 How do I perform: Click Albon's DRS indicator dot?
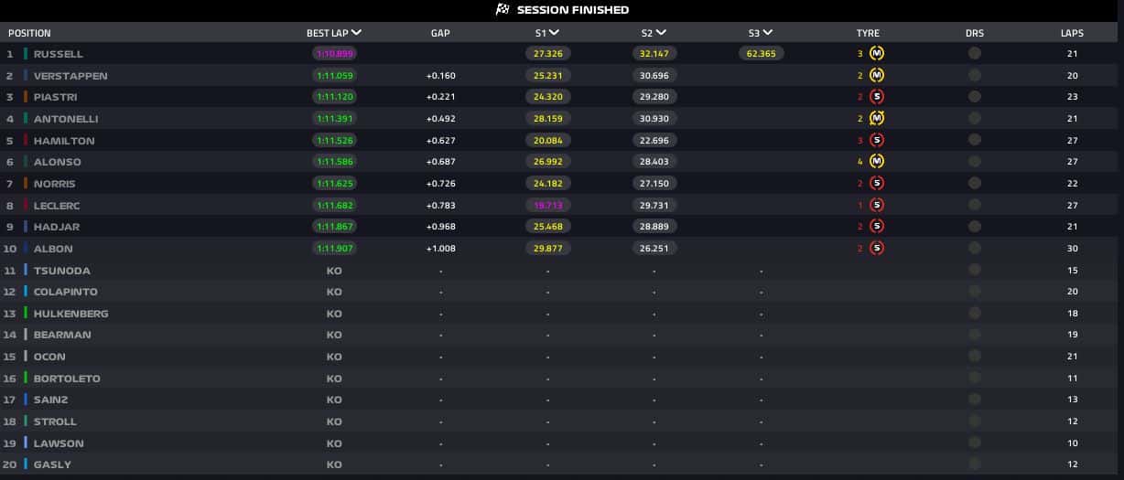coord(975,248)
